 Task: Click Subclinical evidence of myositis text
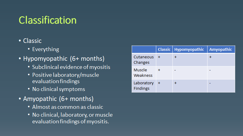70,67
